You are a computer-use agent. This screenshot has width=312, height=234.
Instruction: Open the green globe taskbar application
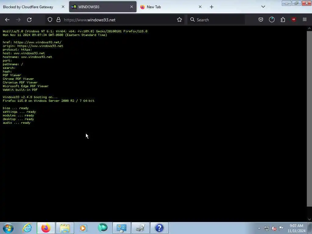click(103, 228)
